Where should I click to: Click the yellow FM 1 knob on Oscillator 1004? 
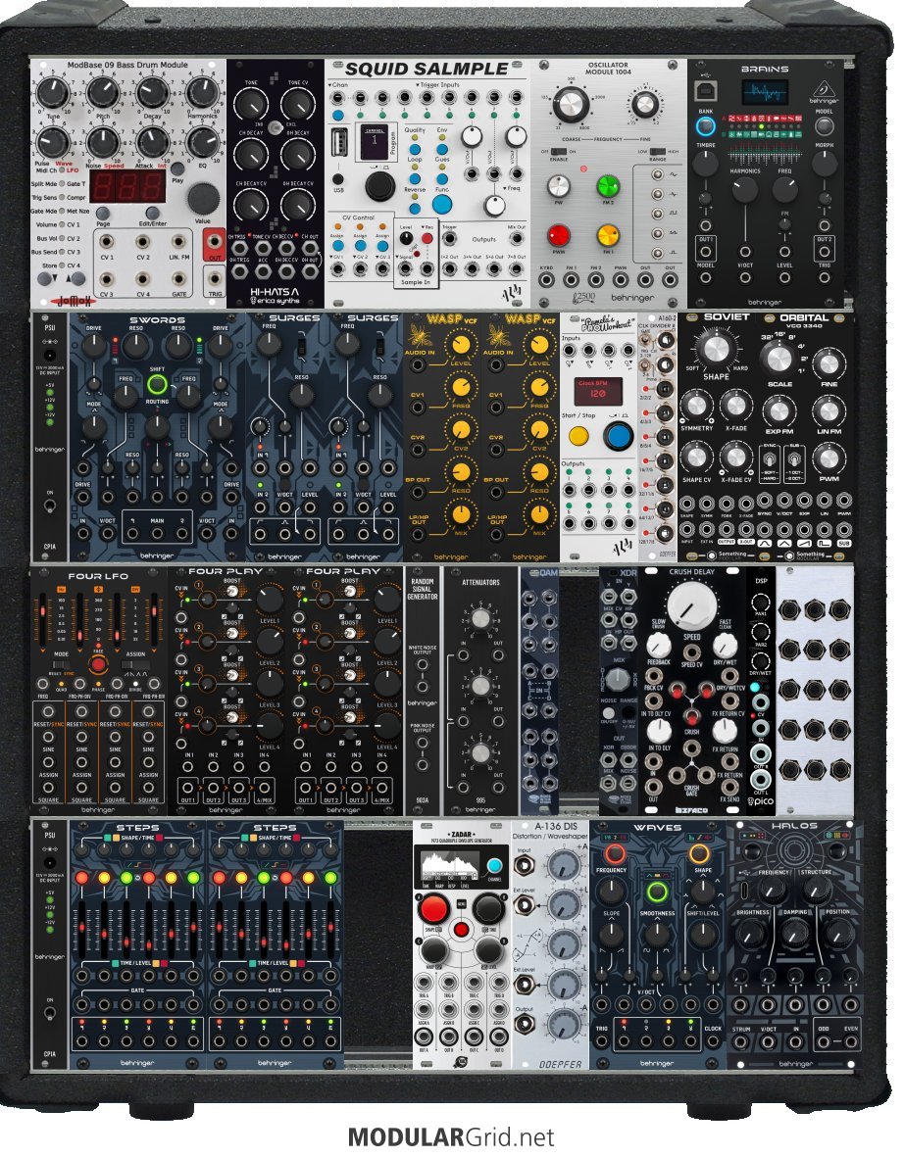point(608,235)
